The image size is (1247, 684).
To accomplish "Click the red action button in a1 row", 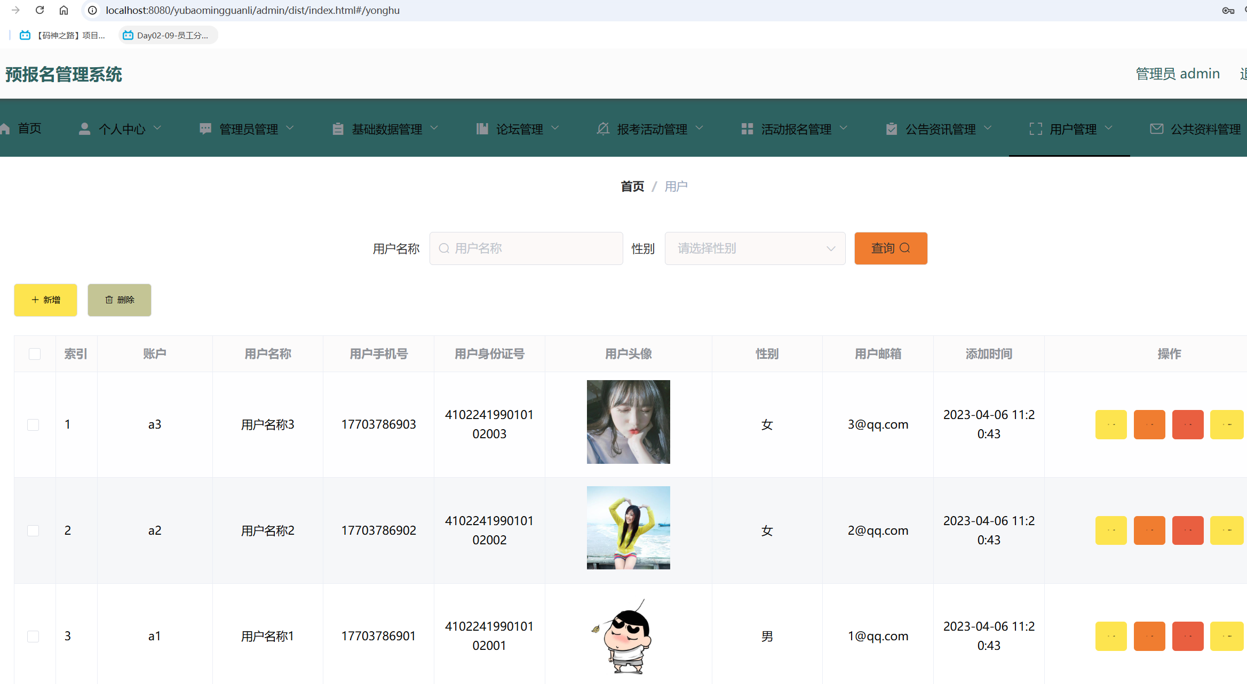I will (x=1188, y=637).
